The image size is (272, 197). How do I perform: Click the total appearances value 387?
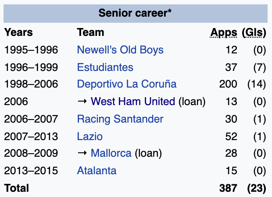[228, 188]
